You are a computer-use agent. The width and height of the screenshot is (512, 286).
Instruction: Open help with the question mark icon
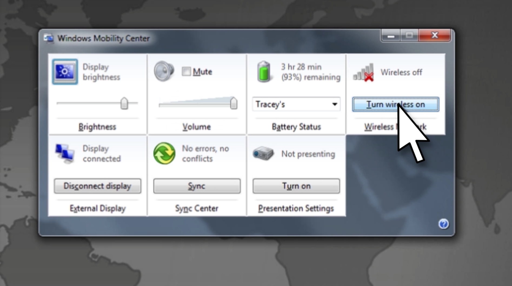coord(443,224)
